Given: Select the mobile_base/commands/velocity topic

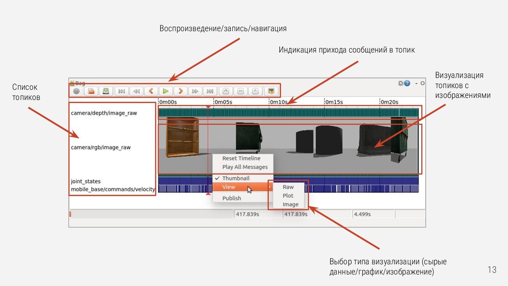Looking at the screenshot, I should [113, 189].
